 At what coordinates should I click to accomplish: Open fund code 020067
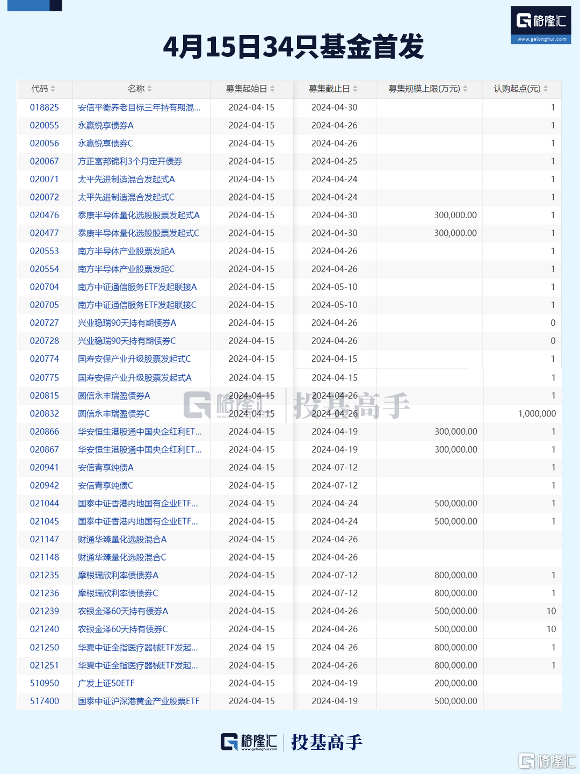[x=45, y=161]
